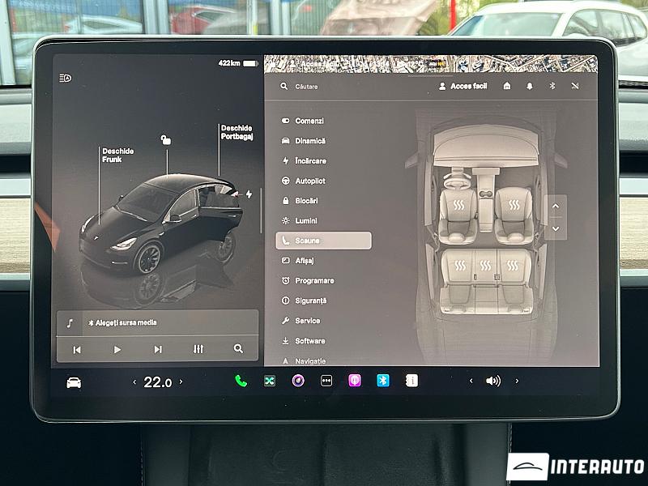Open the Autopilot settings menu
The height and width of the screenshot is (486, 648).
pos(309,181)
